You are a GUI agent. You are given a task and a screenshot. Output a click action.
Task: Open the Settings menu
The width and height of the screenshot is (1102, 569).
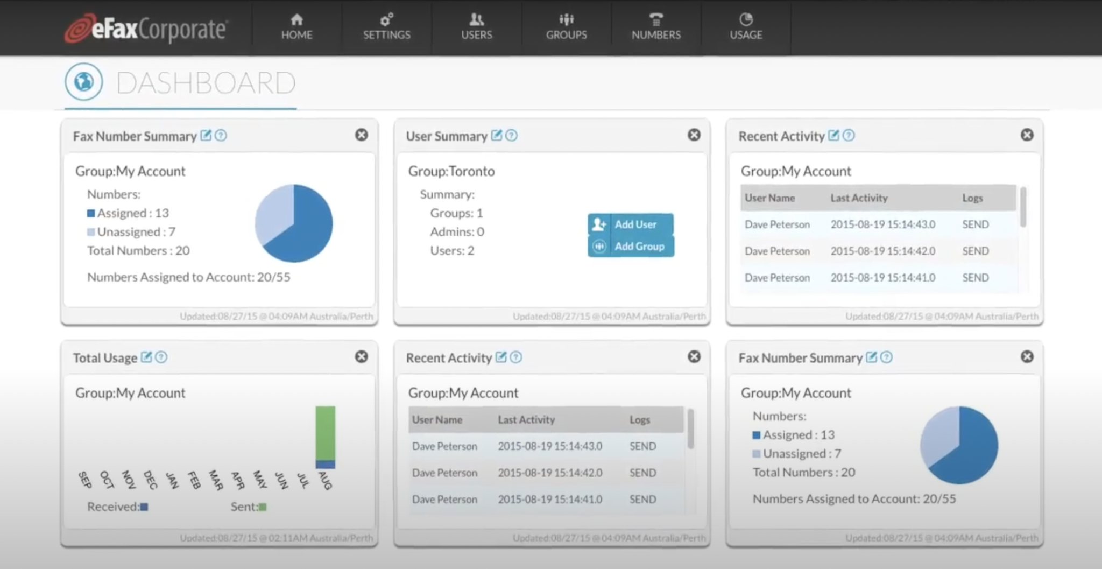(386, 27)
